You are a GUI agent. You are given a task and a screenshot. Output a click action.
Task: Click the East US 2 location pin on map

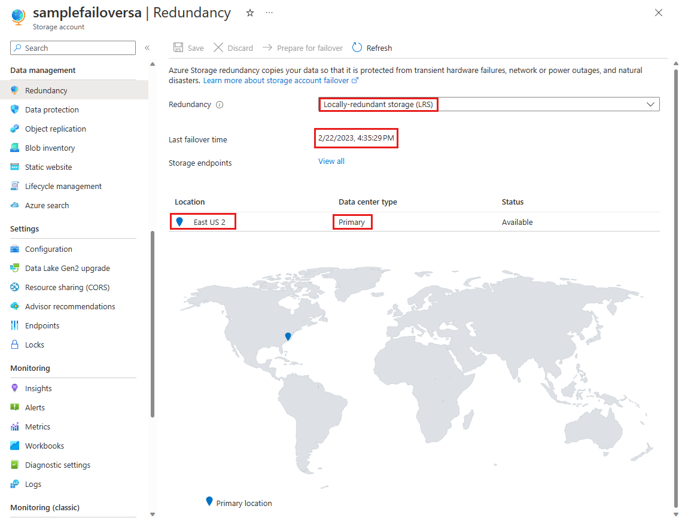click(288, 337)
